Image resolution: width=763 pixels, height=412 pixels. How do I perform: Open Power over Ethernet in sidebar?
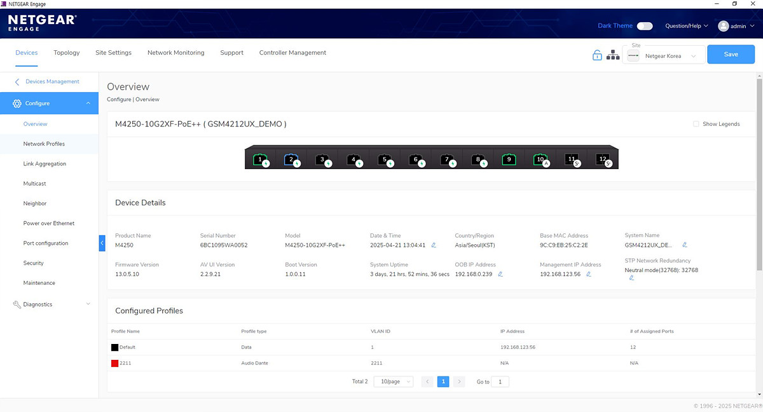(49, 223)
